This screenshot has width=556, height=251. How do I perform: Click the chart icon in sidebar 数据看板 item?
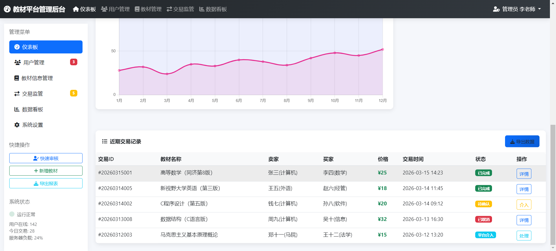[17, 109]
